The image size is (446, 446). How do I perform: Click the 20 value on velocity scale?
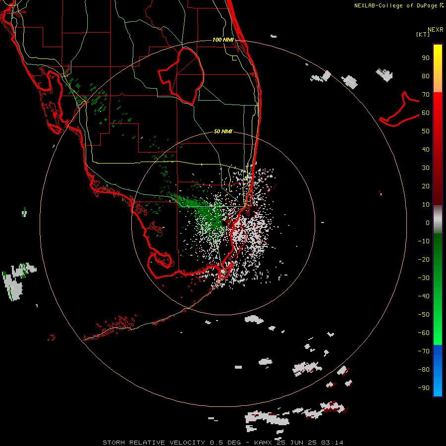tap(426, 186)
